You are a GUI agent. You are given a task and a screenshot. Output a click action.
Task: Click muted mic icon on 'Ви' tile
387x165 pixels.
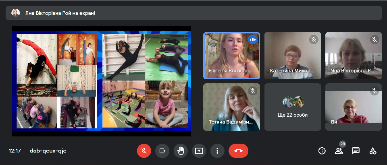(375, 91)
